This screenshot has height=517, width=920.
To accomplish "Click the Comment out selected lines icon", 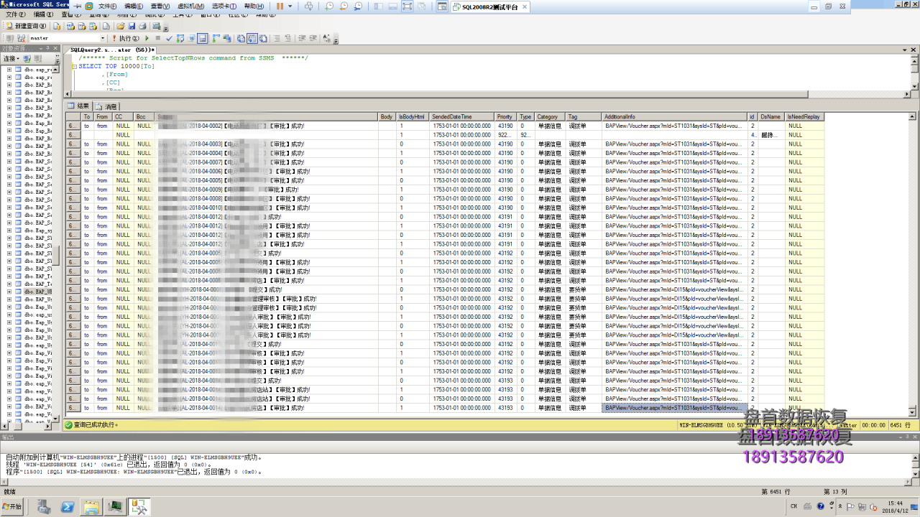I will tap(276, 38).
